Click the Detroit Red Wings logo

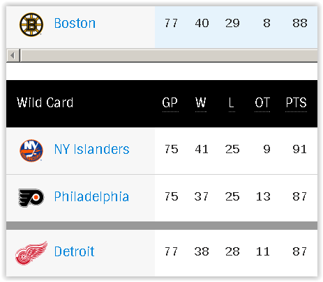click(x=31, y=253)
